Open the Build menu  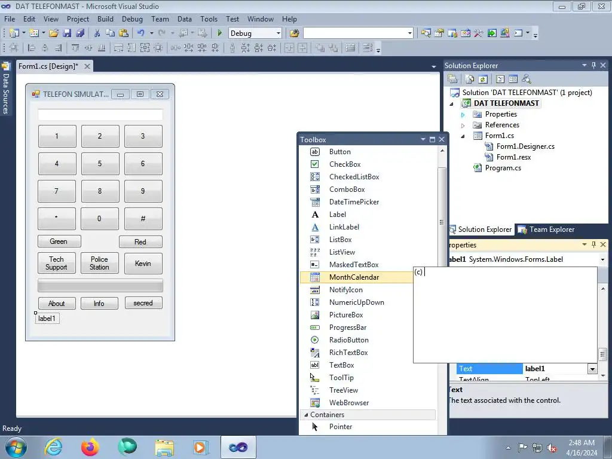[105, 19]
